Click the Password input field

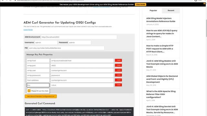pyautogui.click(x=80, y=43)
